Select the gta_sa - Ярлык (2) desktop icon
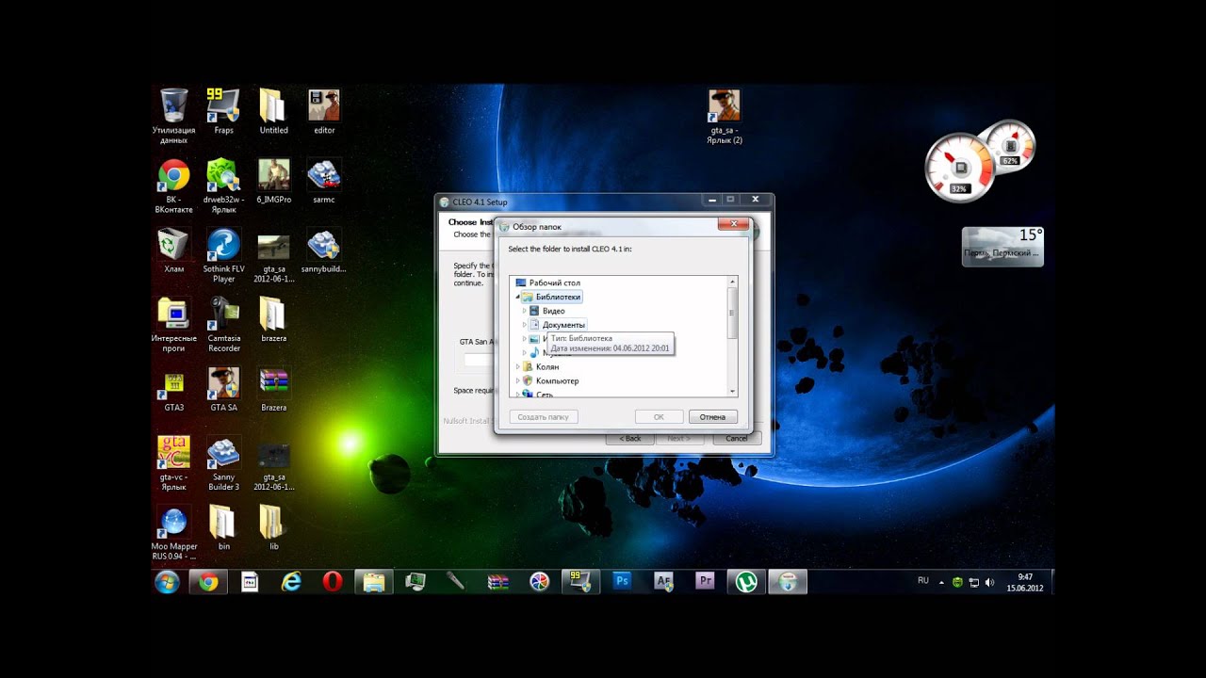 (x=725, y=117)
